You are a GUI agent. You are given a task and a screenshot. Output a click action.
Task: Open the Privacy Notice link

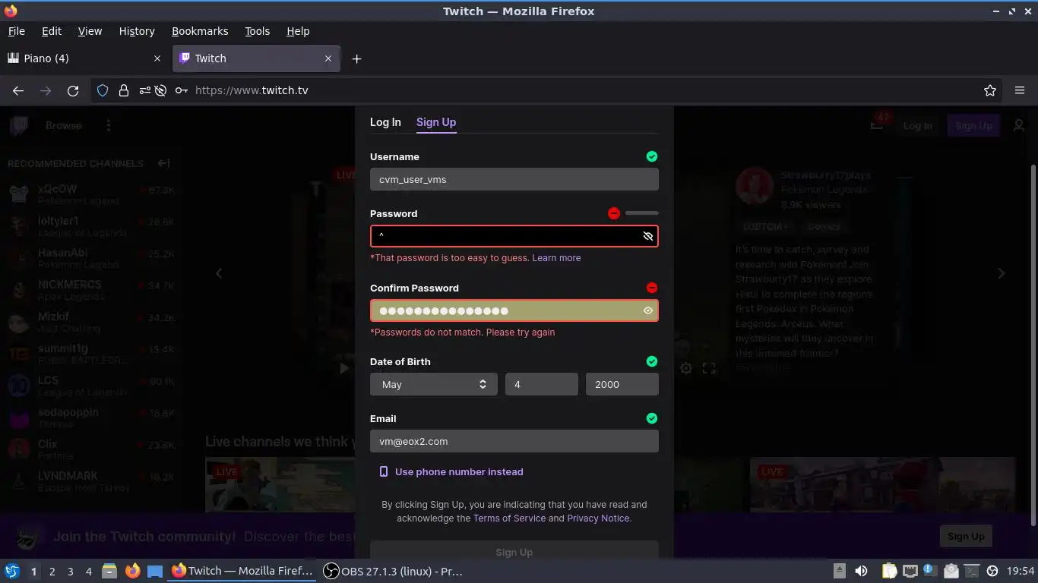pyautogui.click(x=598, y=518)
